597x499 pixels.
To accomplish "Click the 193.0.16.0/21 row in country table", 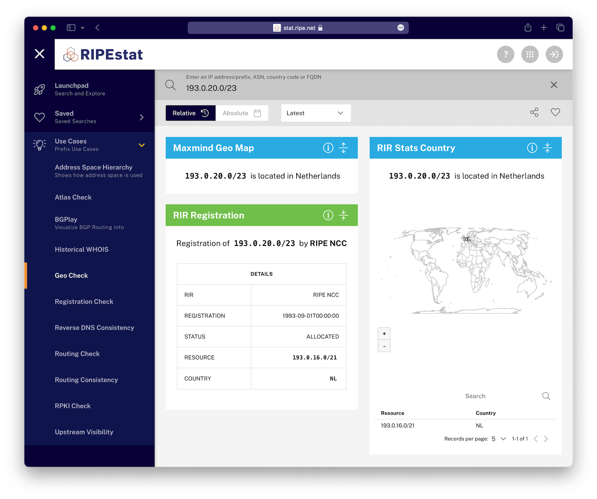I will click(466, 425).
